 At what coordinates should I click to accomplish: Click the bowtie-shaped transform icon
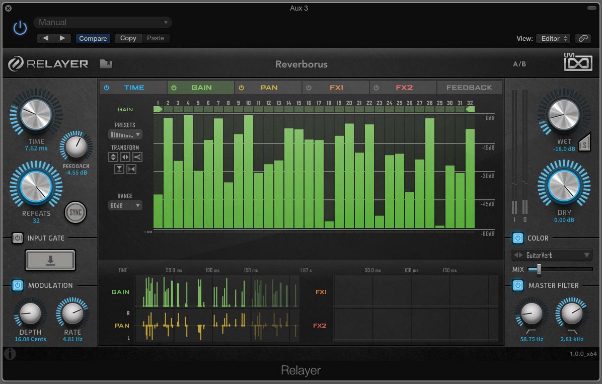pos(131,170)
